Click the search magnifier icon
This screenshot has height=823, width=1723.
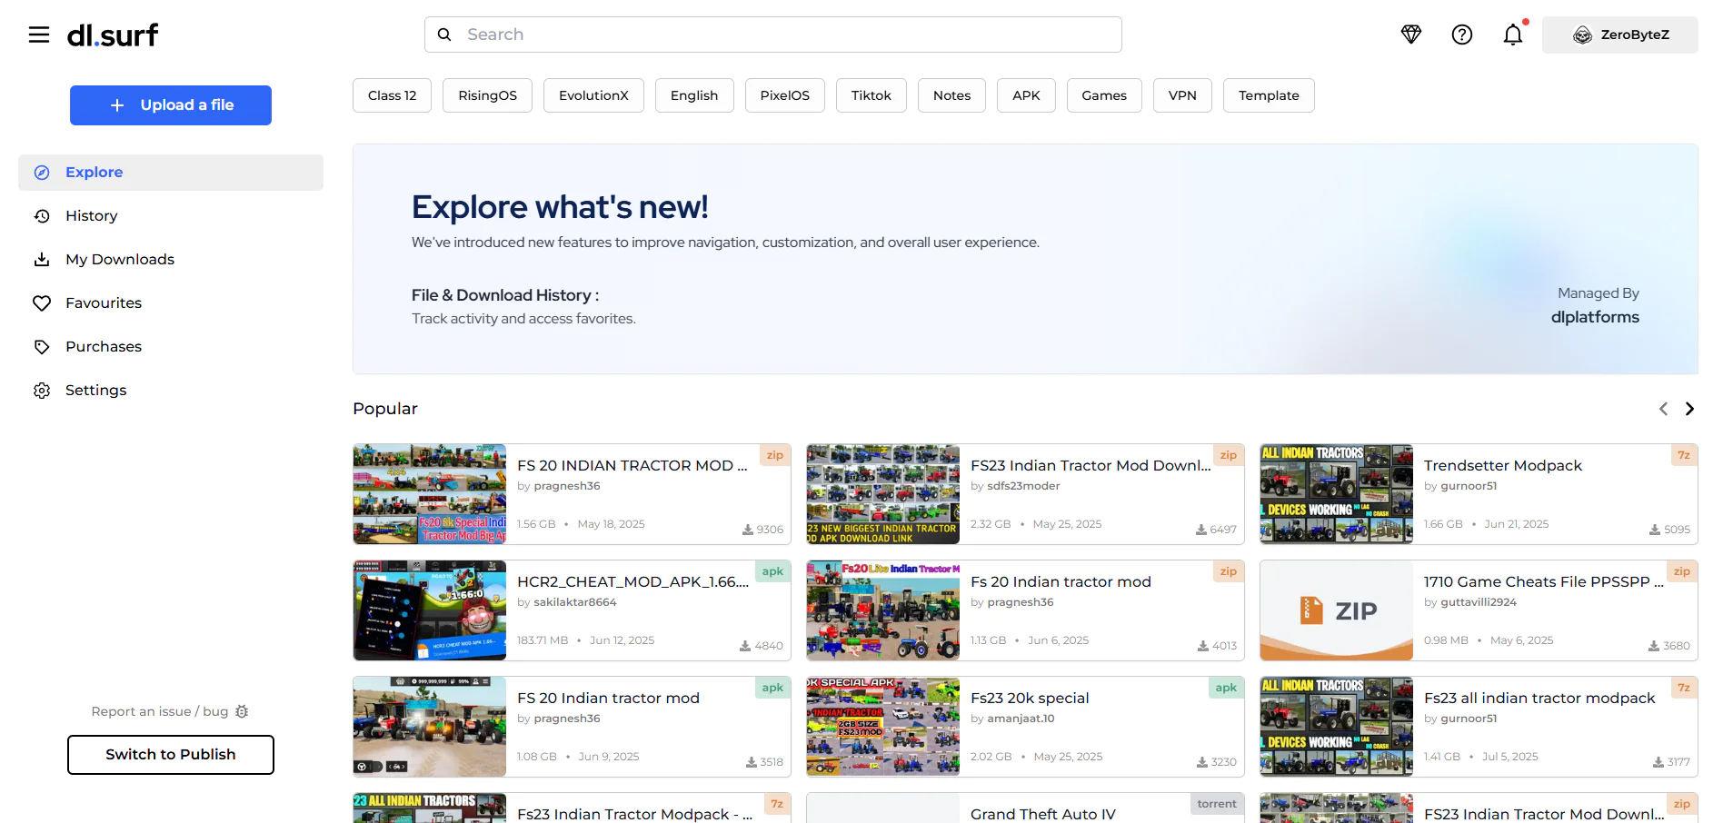[x=444, y=35]
